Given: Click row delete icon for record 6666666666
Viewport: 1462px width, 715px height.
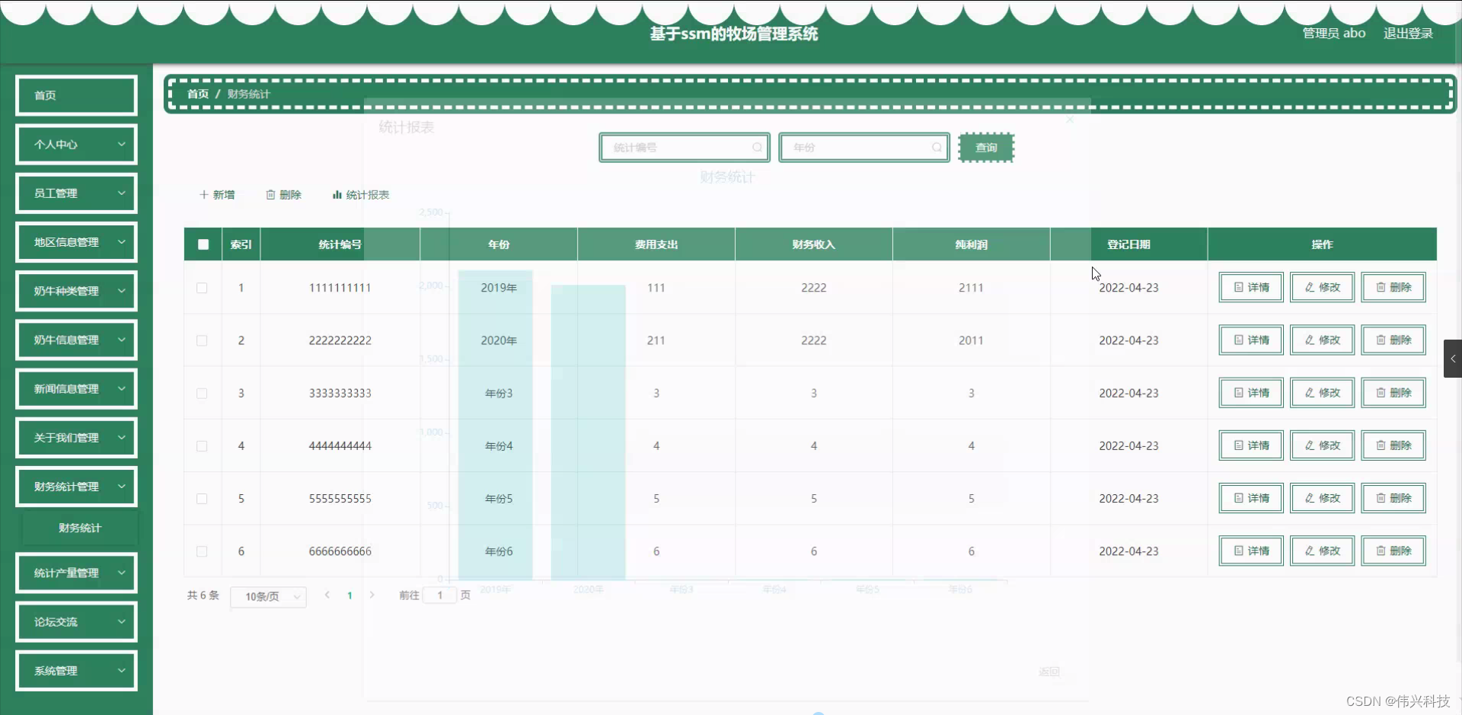Looking at the screenshot, I should pyautogui.click(x=1381, y=551).
